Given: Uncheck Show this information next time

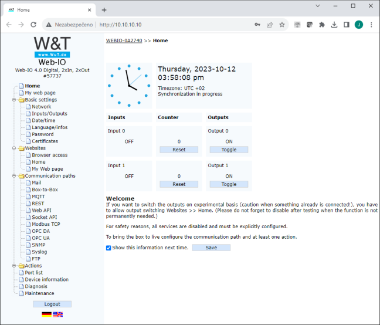Looking at the screenshot, I should click(x=108, y=248).
